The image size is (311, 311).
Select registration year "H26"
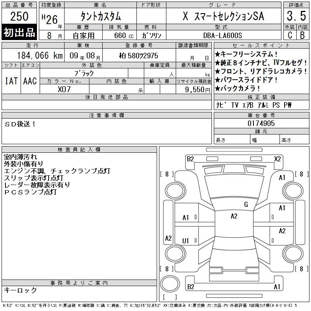[x=50, y=19]
